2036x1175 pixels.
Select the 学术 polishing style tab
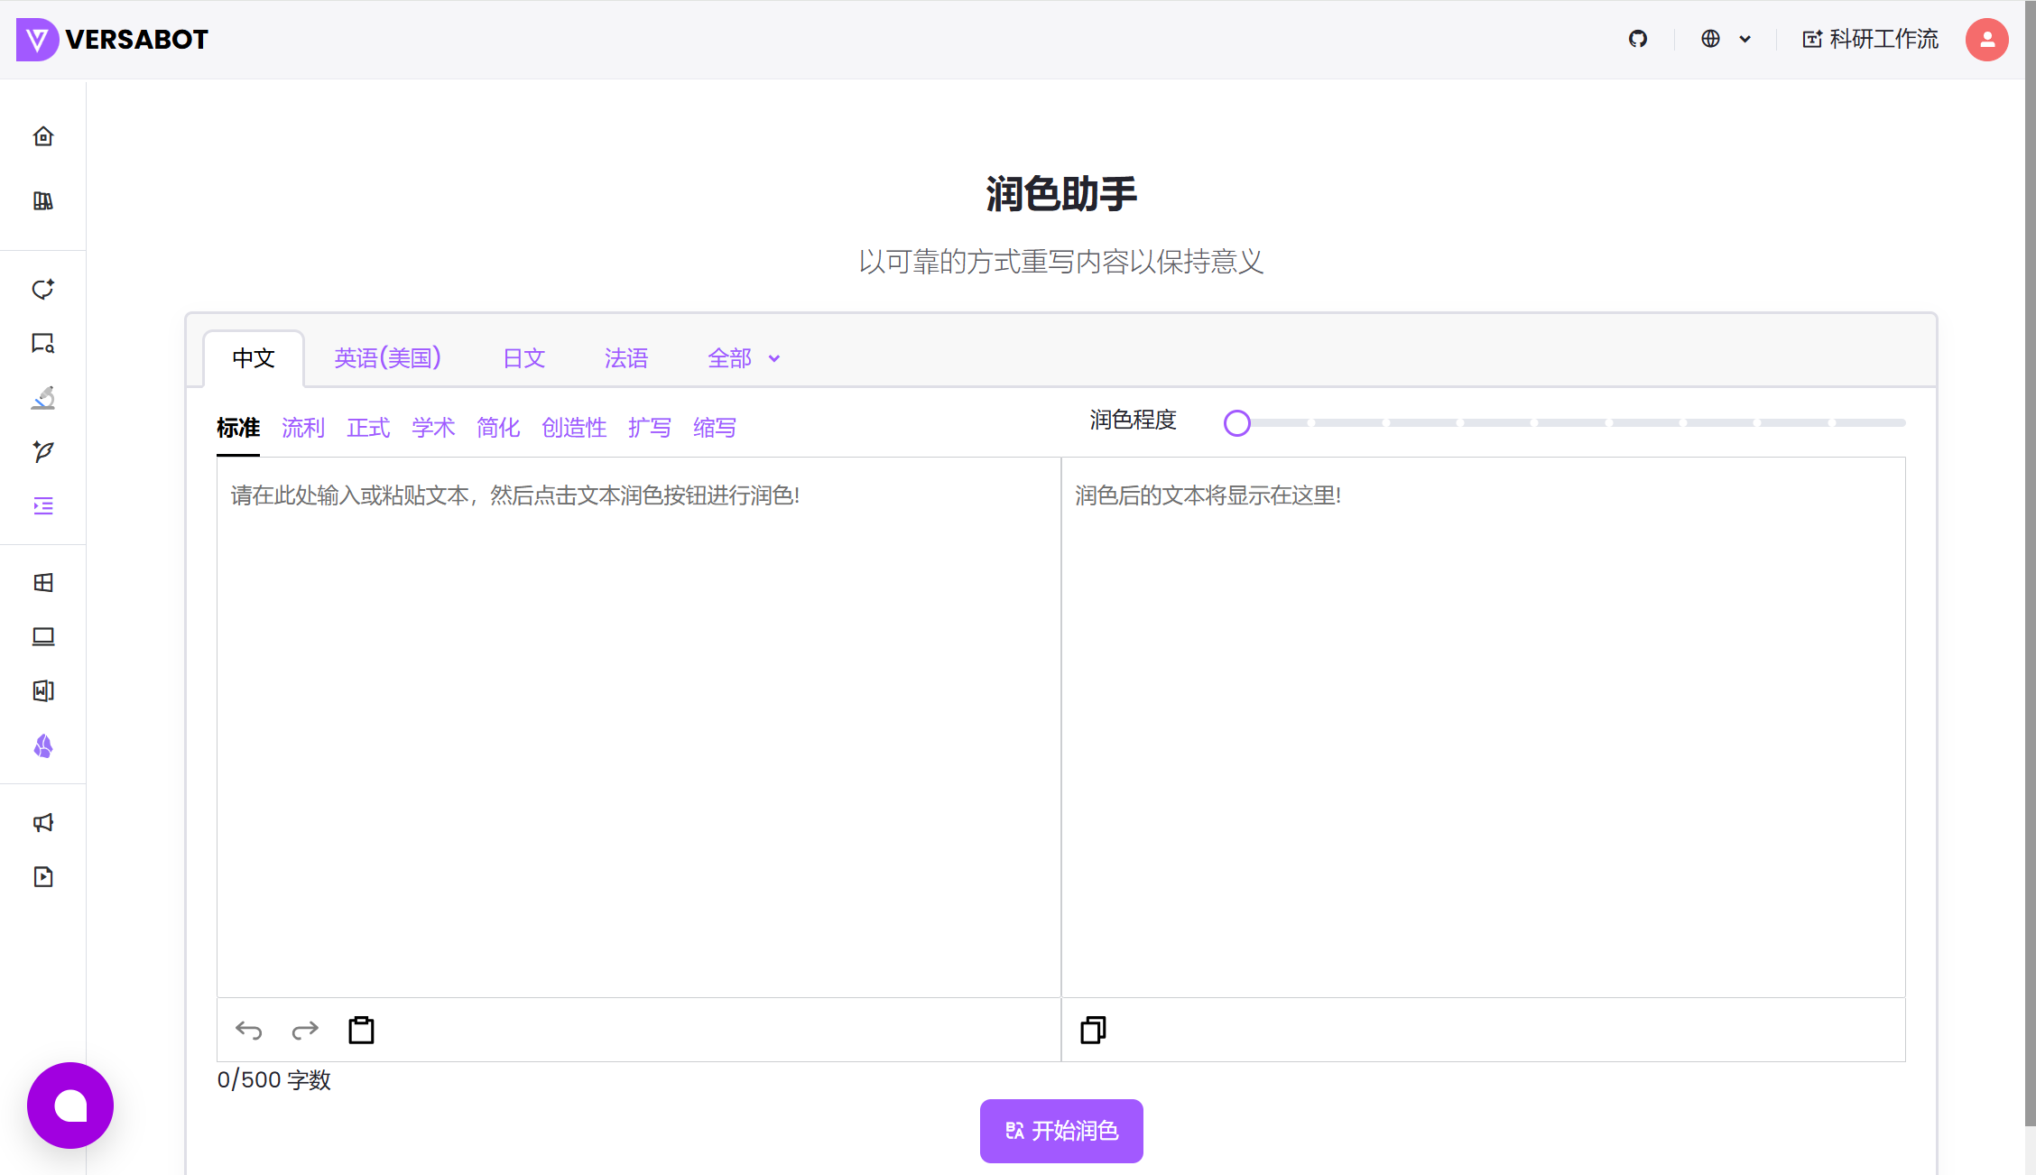(x=433, y=428)
